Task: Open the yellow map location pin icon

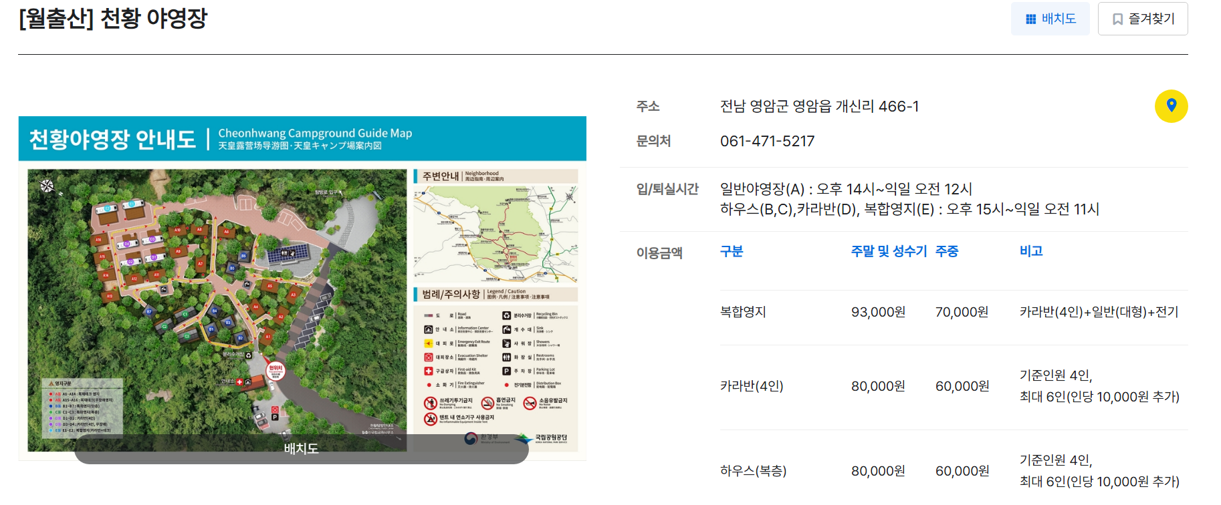Action: pos(1171,106)
